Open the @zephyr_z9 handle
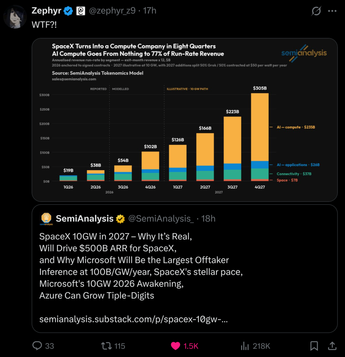This screenshot has height=357, width=345. tap(112, 11)
